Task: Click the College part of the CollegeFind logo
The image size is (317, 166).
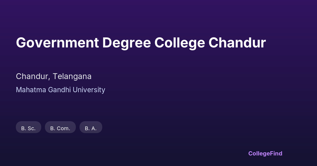Action: (x=259, y=153)
